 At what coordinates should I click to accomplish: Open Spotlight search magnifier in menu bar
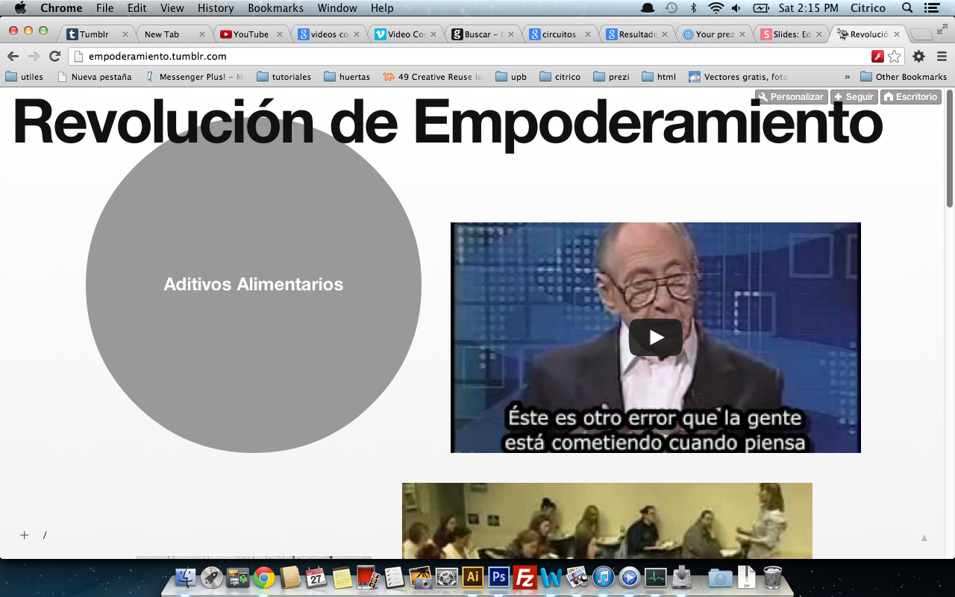(907, 8)
